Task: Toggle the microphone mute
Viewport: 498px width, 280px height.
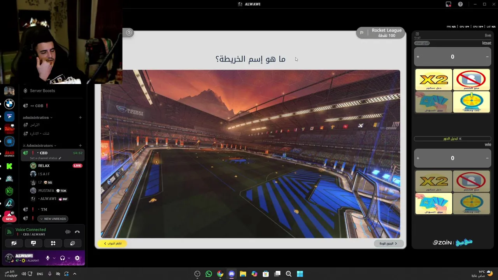Action: click(x=47, y=258)
